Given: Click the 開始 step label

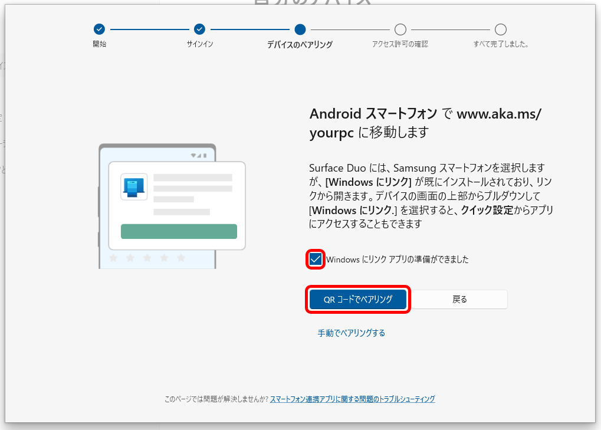Looking at the screenshot, I should 99,44.
